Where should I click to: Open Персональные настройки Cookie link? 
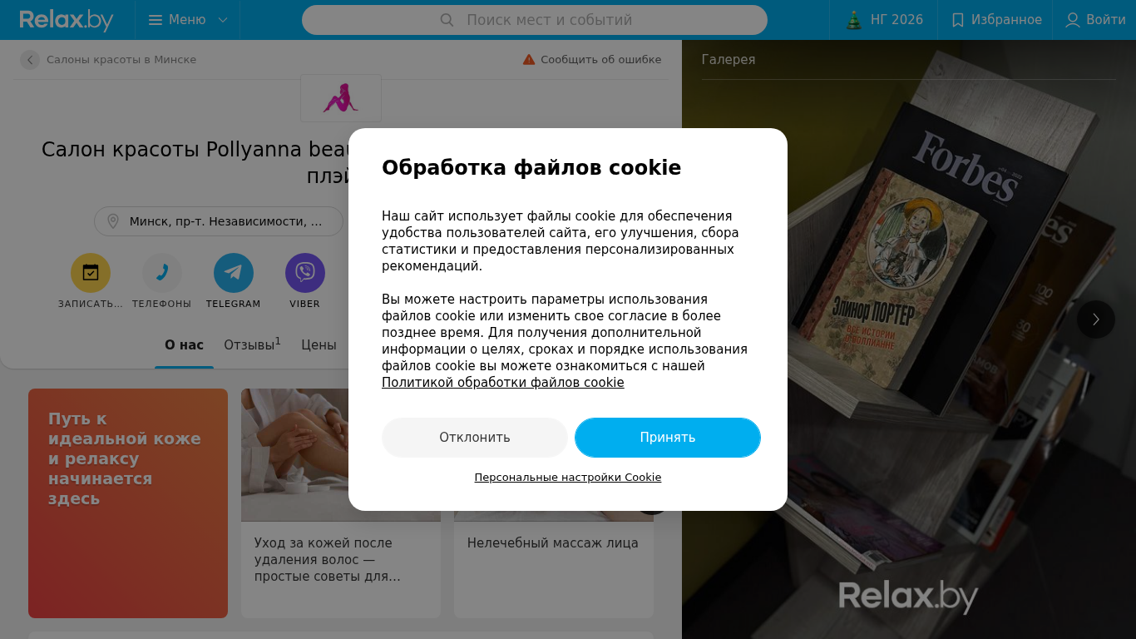(x=568, y=478)
